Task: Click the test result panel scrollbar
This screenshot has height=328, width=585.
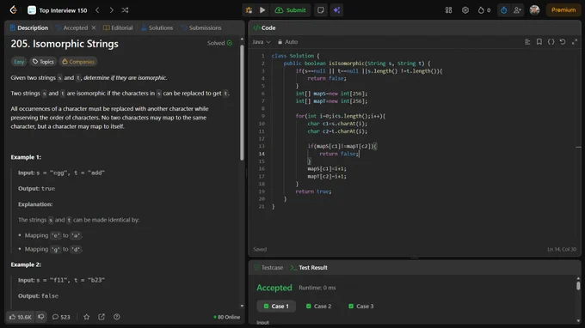Action: click(578, 286)
